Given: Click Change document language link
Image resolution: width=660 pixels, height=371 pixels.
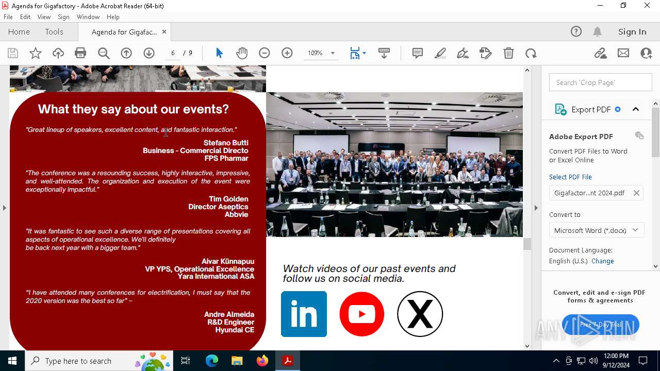Looking at the screenshot, I should tap(602, 261).
